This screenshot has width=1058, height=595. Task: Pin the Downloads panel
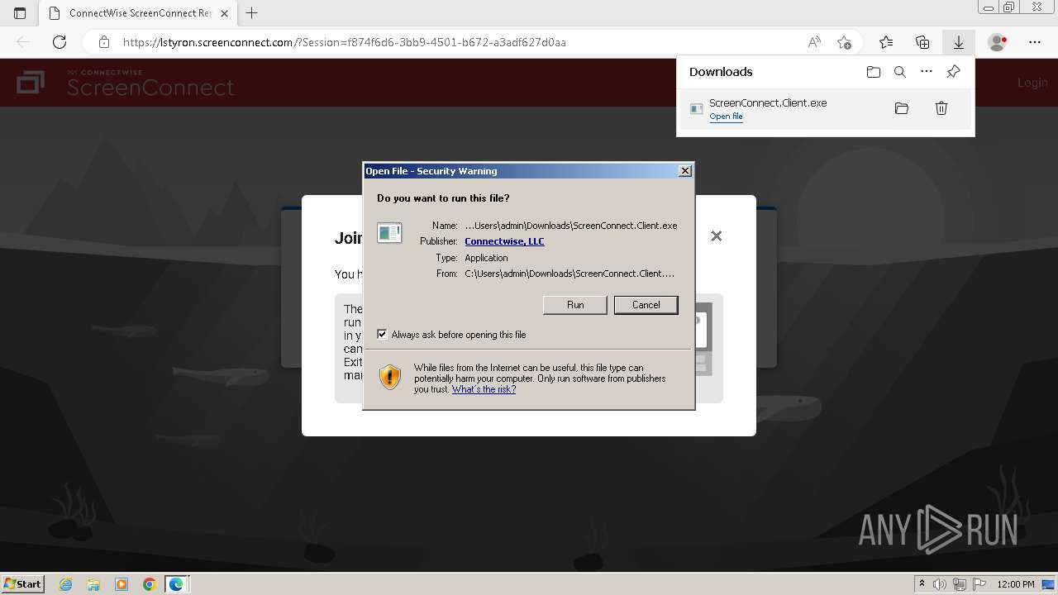tap(953, 72)
